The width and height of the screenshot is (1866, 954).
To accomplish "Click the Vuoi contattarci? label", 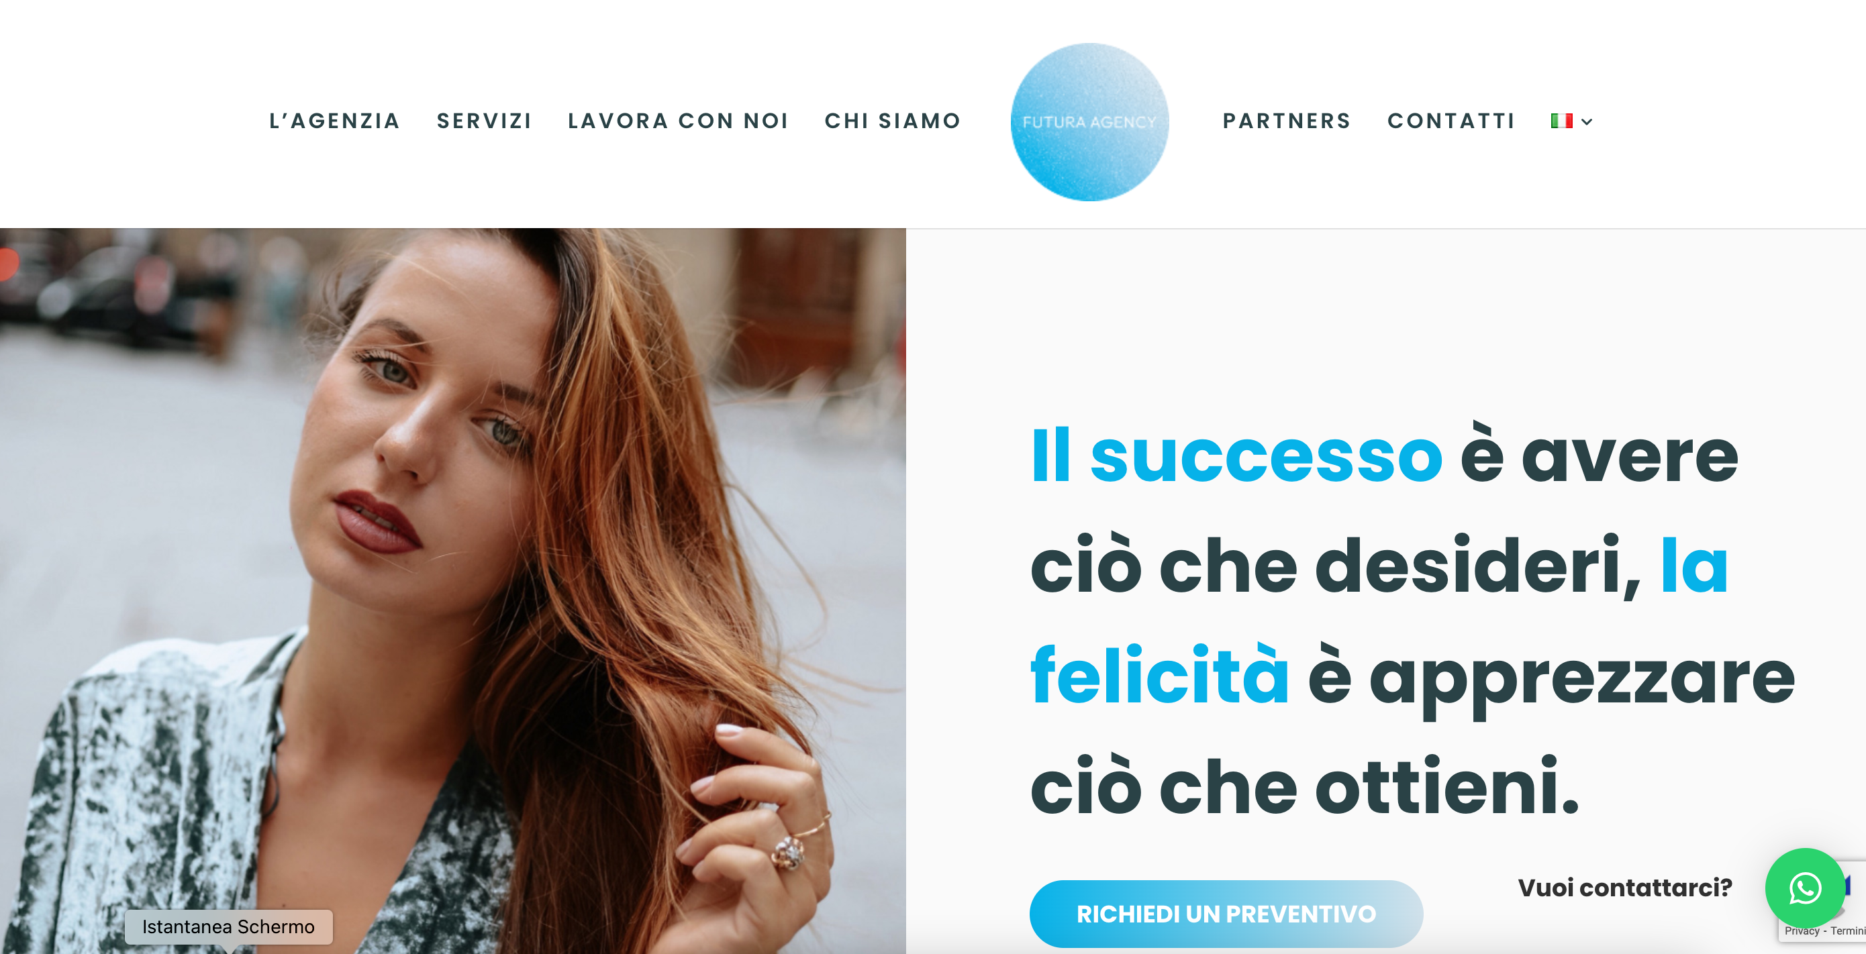I will tap(1625, 888).
